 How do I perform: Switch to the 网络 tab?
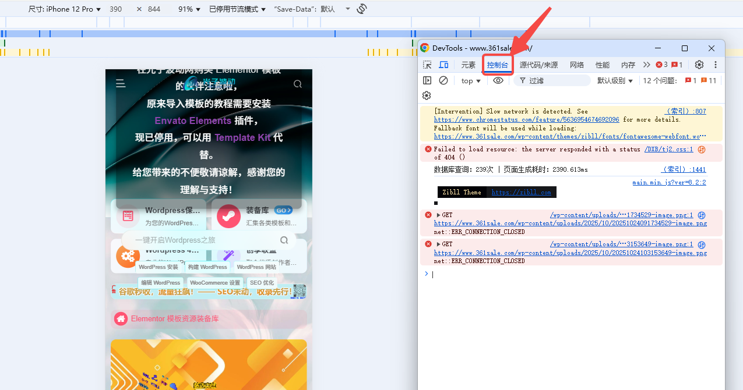577,65
